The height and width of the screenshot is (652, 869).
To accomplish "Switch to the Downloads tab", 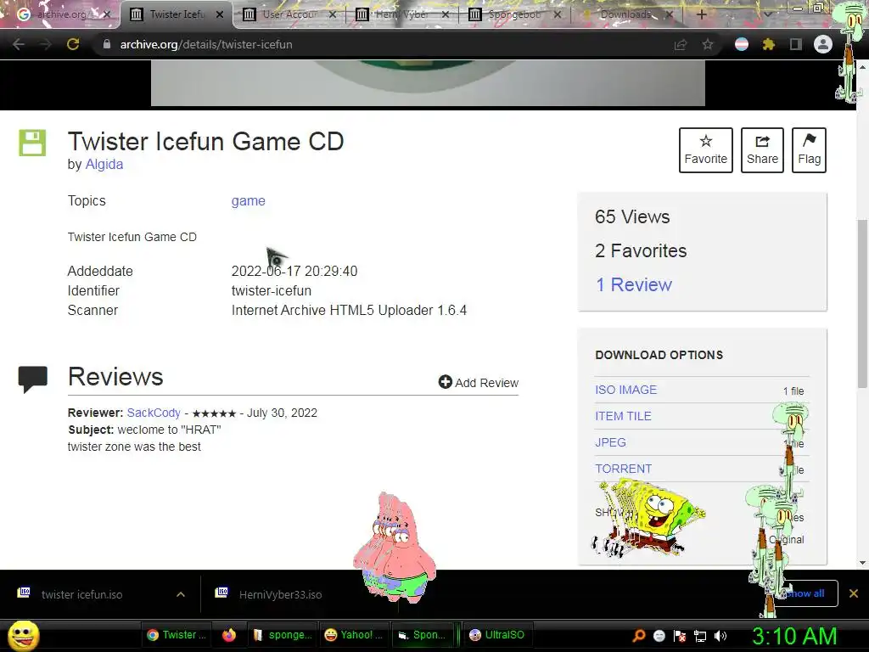I will click(x=626, y=14).
